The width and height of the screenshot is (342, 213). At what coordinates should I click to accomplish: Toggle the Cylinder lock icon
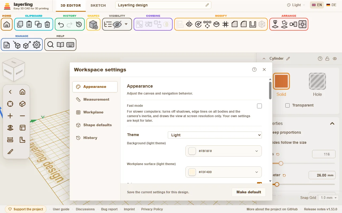[327, 59]
